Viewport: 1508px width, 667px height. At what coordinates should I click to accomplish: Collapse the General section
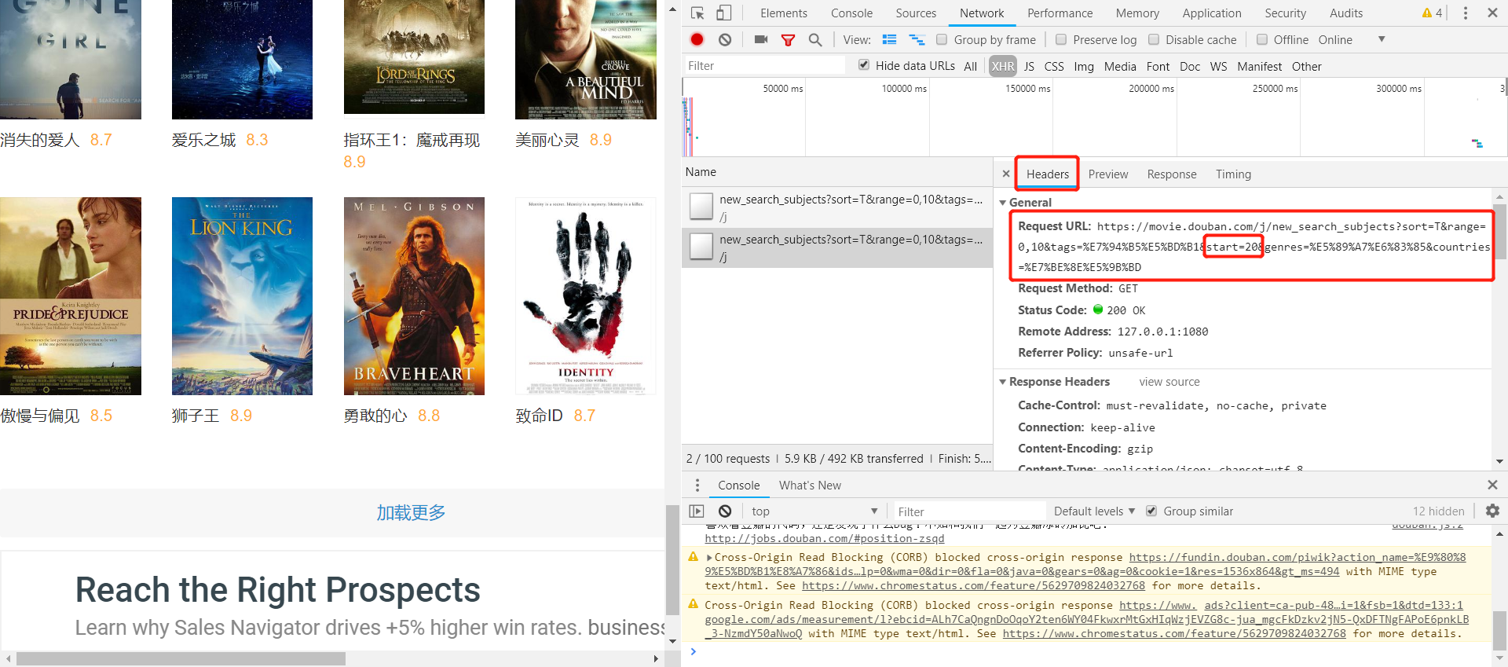click(x=1003, y=203)
